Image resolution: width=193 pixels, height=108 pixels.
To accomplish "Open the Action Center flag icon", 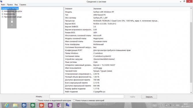I will [x=163, y=105].
